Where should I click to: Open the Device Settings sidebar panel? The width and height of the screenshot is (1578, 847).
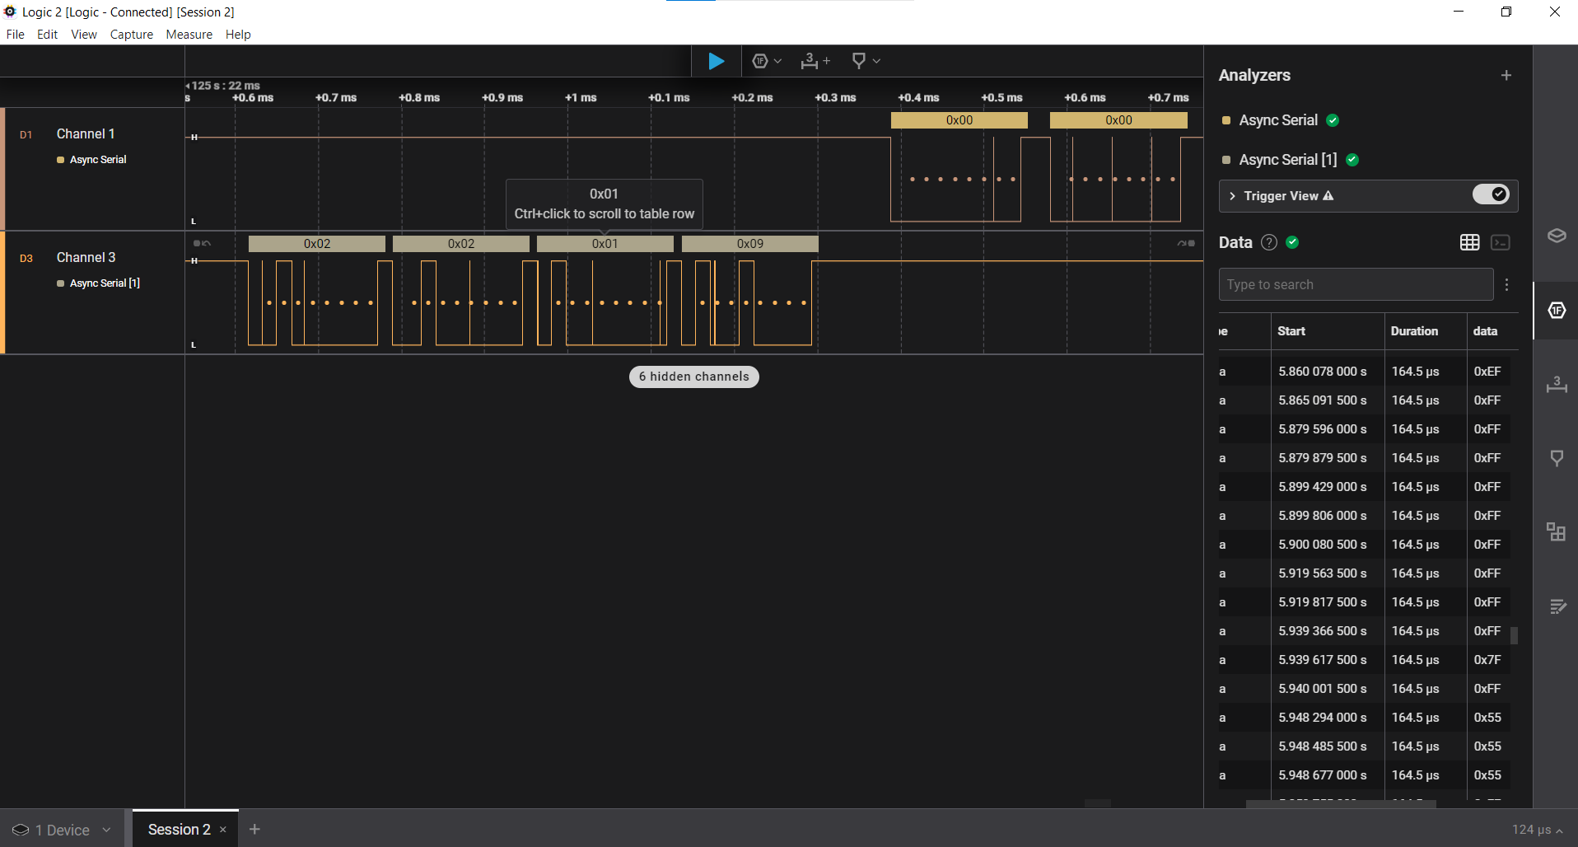point(1557,236)
